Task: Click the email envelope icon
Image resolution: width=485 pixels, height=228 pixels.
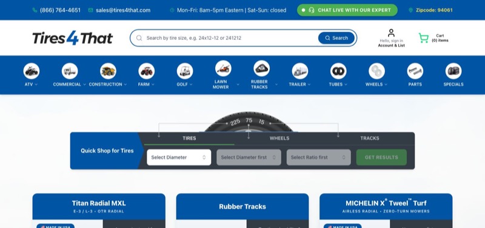Action: (90, 10)
